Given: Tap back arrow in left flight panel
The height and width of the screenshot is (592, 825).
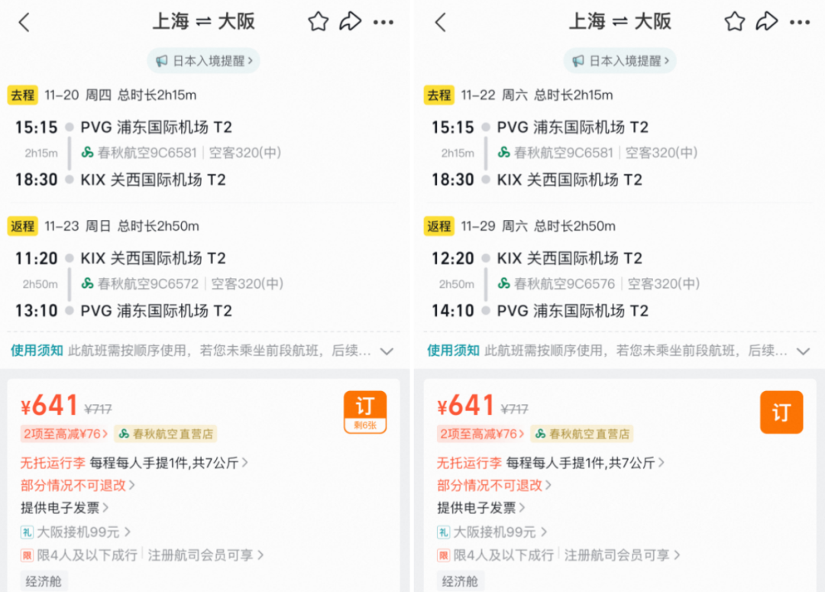Looking at the screenshot, I should pos(24,22).
